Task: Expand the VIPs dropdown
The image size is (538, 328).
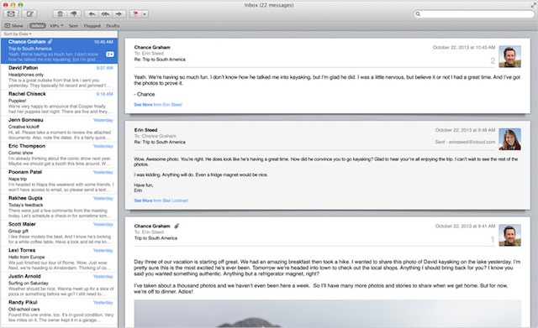Action: click(x=56, y=26)
